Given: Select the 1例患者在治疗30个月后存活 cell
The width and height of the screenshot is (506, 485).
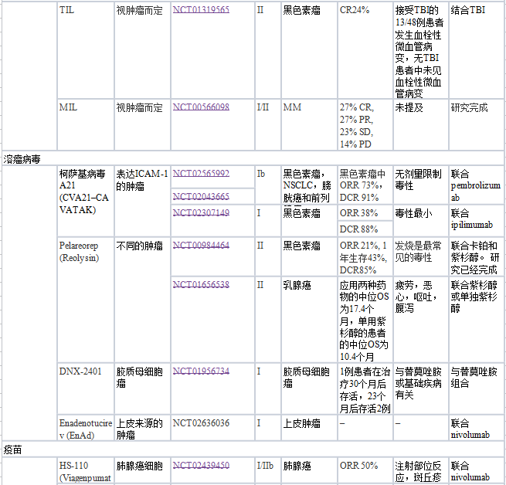Looking at the screenshot, I should click(x=365, y=388).
